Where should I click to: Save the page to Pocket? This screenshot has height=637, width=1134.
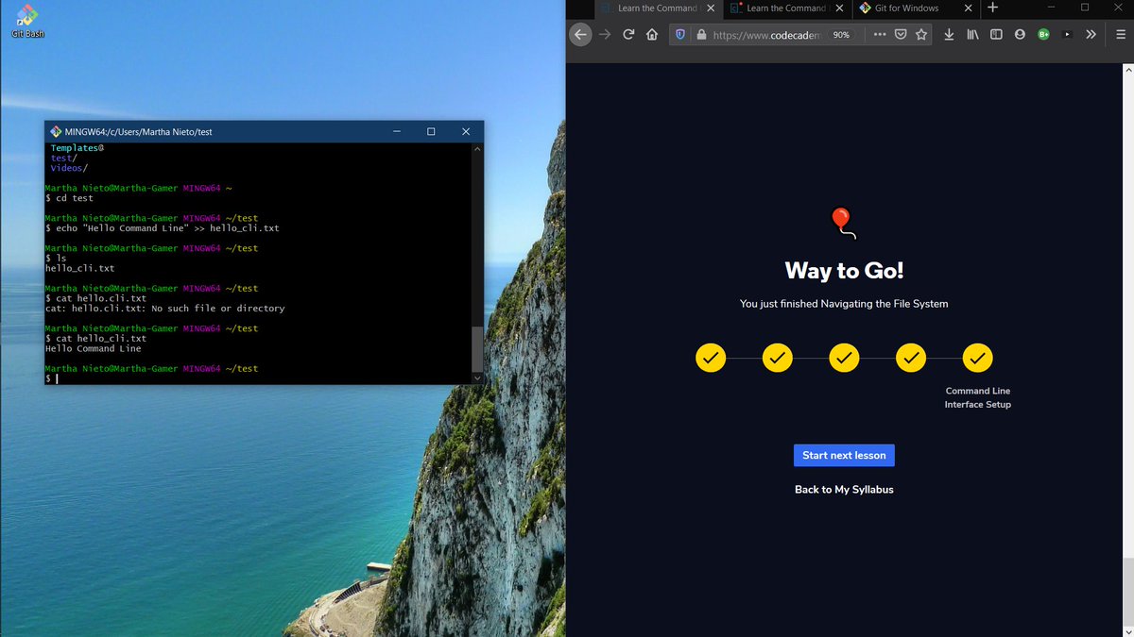point(901,34)
